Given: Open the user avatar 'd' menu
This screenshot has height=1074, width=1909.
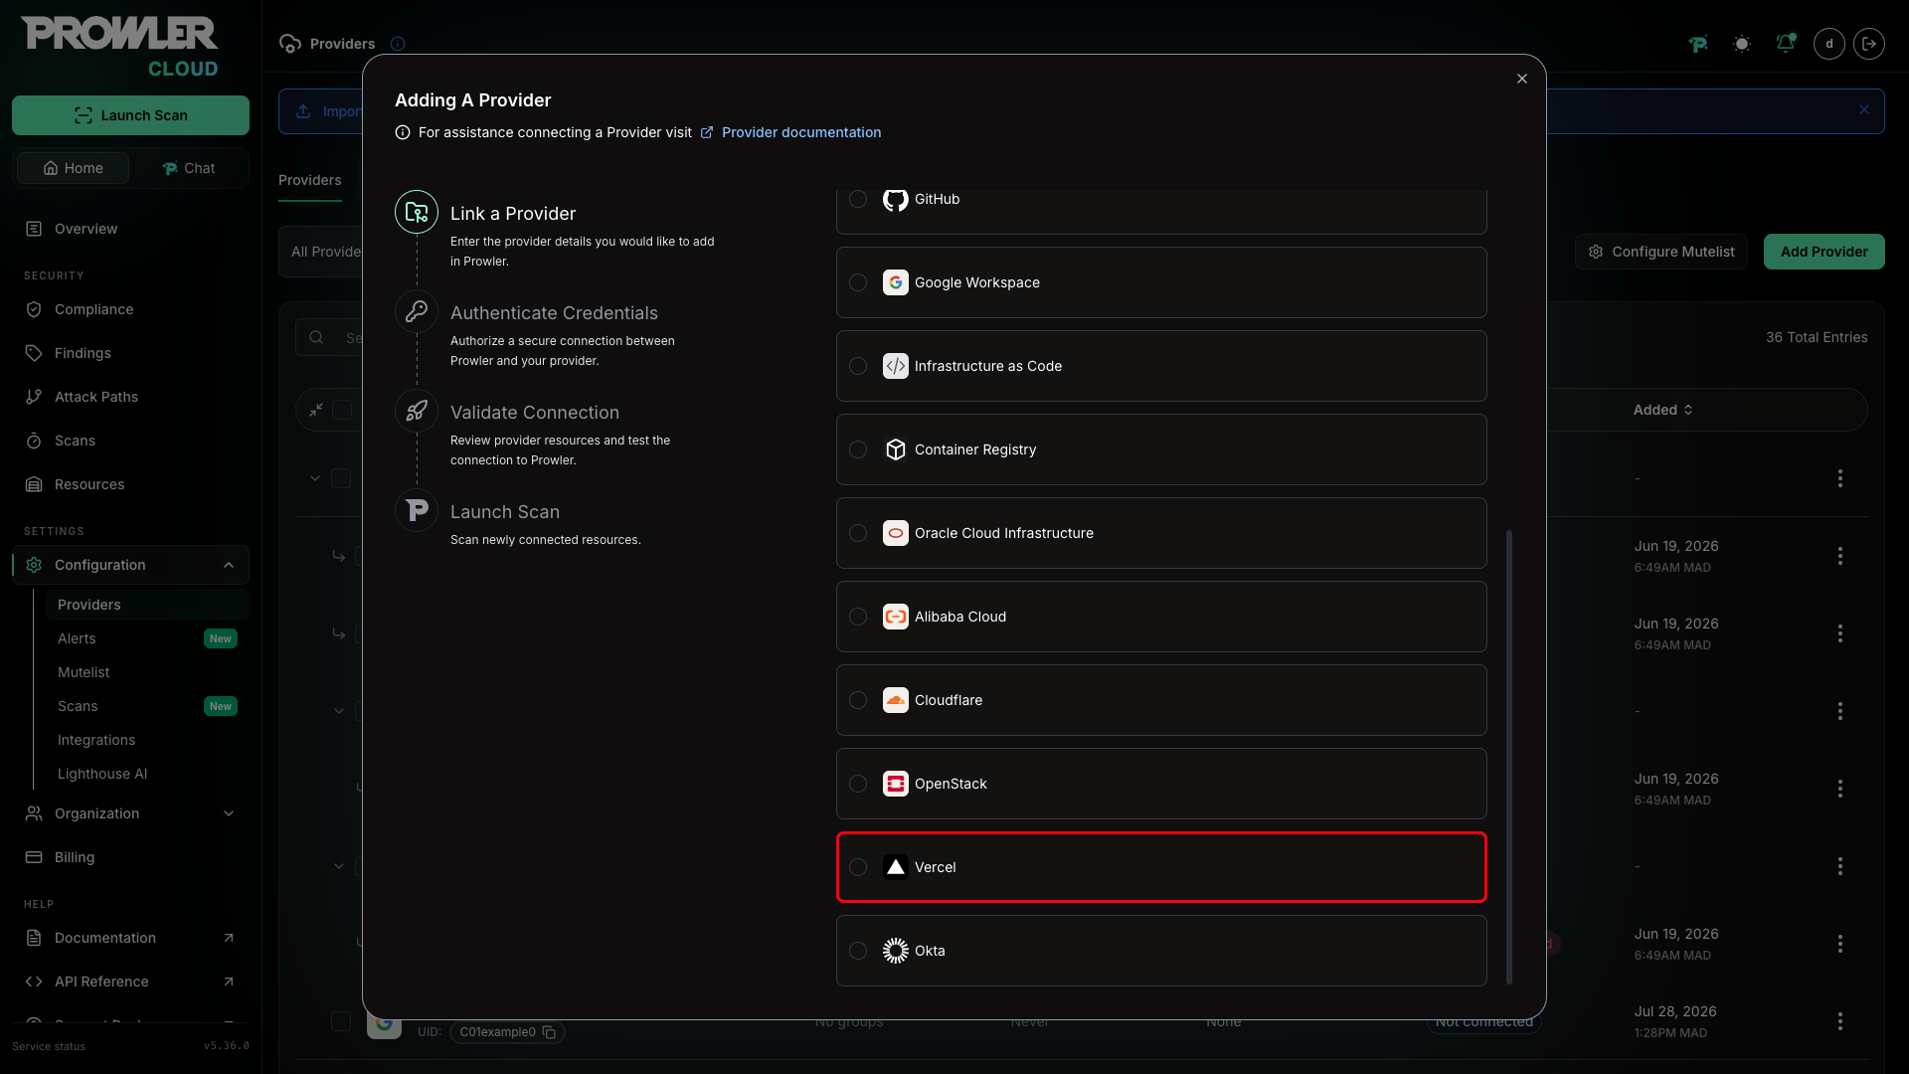Looking at the screenshot, I should pos(1829,44).
